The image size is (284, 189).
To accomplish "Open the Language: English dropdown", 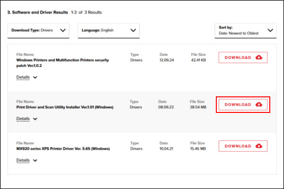I will point(108,30).
